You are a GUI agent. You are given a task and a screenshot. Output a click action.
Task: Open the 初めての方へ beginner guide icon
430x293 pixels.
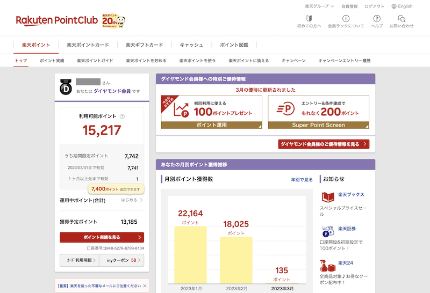309,18
